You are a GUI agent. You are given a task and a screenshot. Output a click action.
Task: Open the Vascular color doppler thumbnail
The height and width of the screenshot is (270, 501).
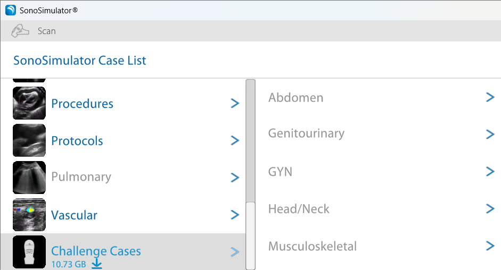[29, 215]
